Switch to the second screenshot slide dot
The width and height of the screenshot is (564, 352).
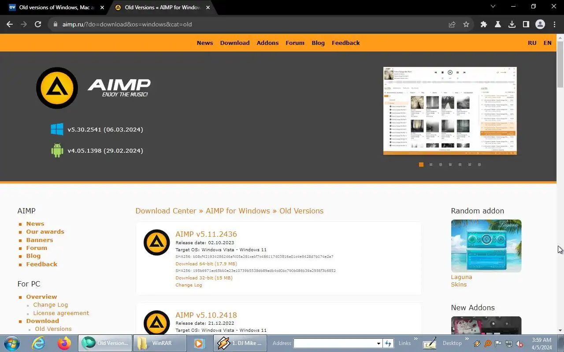click(431, 165)
